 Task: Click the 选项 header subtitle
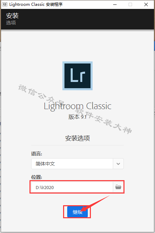(11, 23)
